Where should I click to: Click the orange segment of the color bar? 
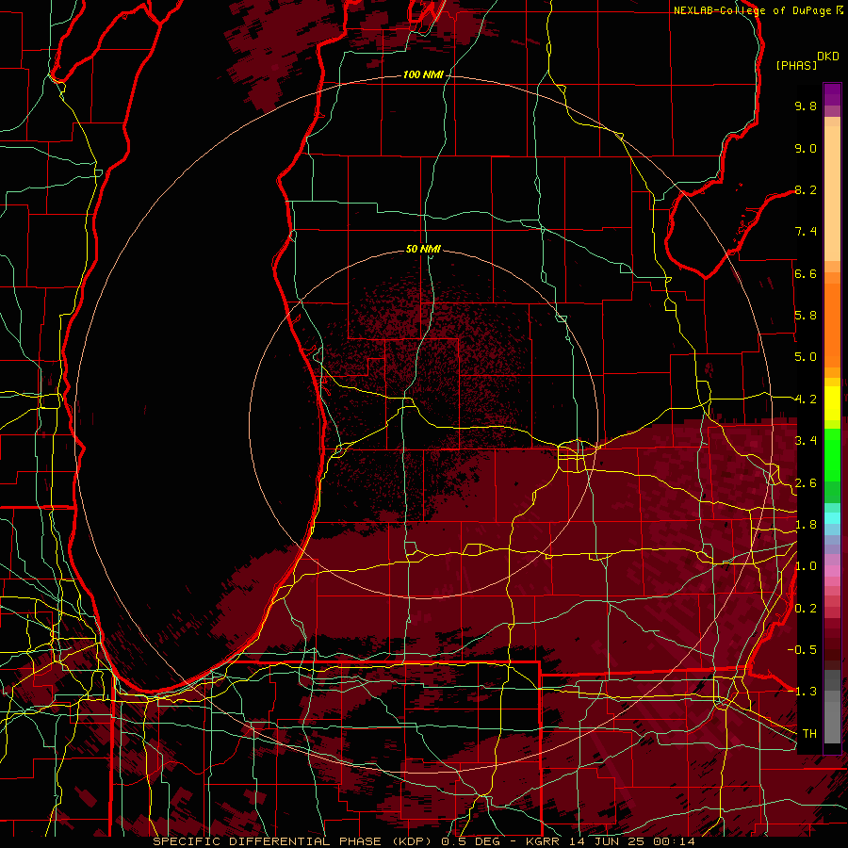click(x=832, y=325)
